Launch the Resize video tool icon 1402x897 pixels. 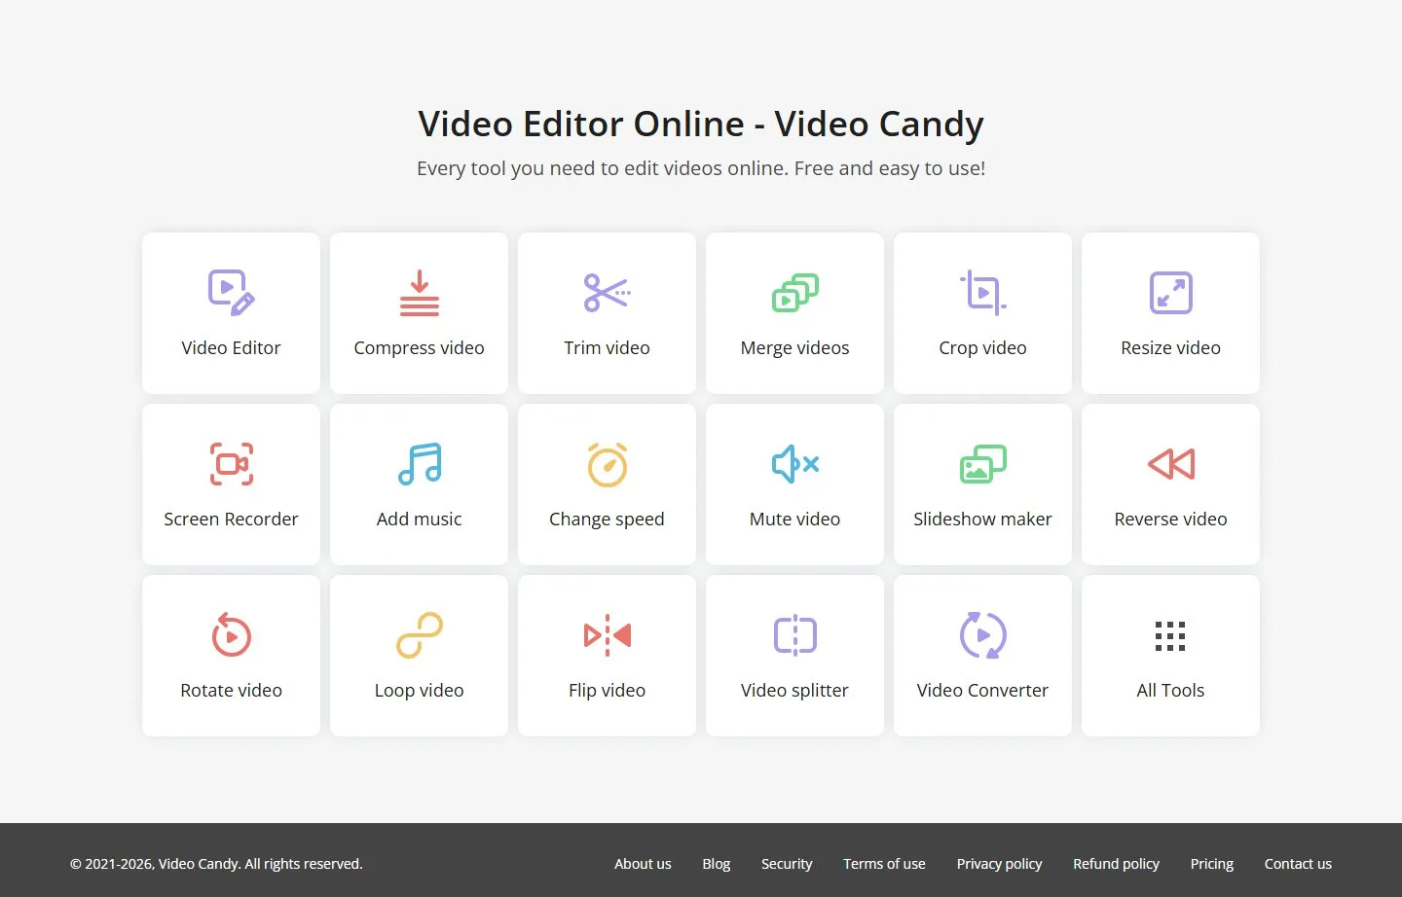click(1171, 293)
